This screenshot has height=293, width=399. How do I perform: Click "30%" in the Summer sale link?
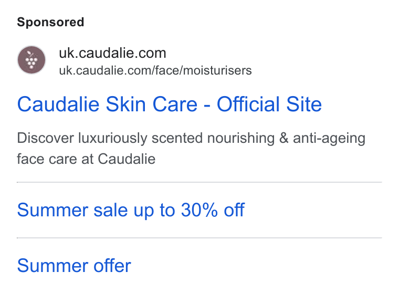(x=199, y=210)
